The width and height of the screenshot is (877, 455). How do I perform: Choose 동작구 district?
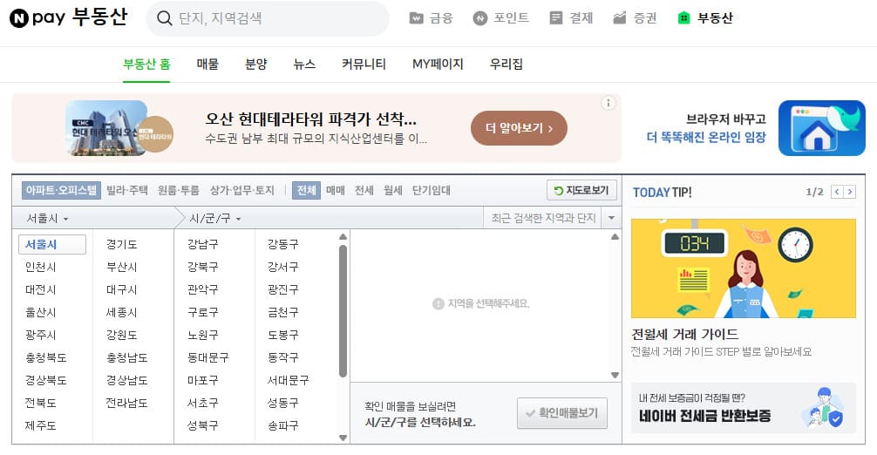283,357
